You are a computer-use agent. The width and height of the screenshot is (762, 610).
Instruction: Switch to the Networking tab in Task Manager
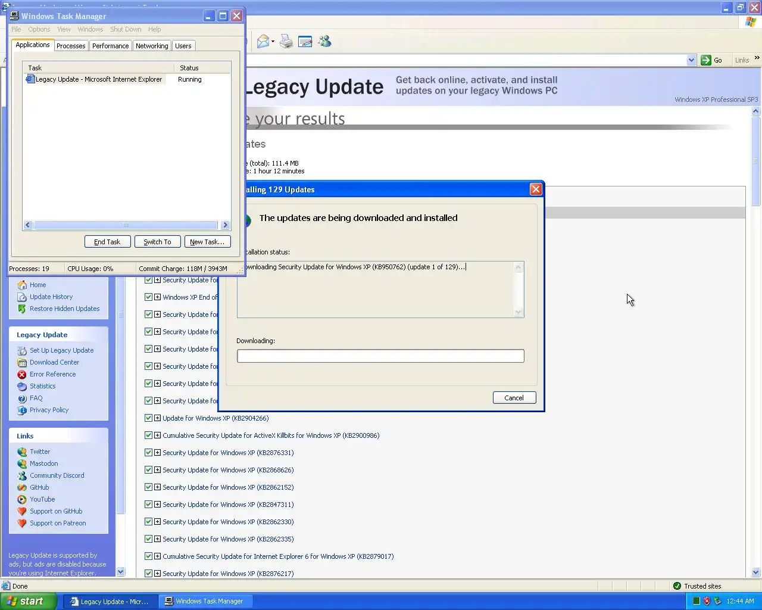click(152, 46)
